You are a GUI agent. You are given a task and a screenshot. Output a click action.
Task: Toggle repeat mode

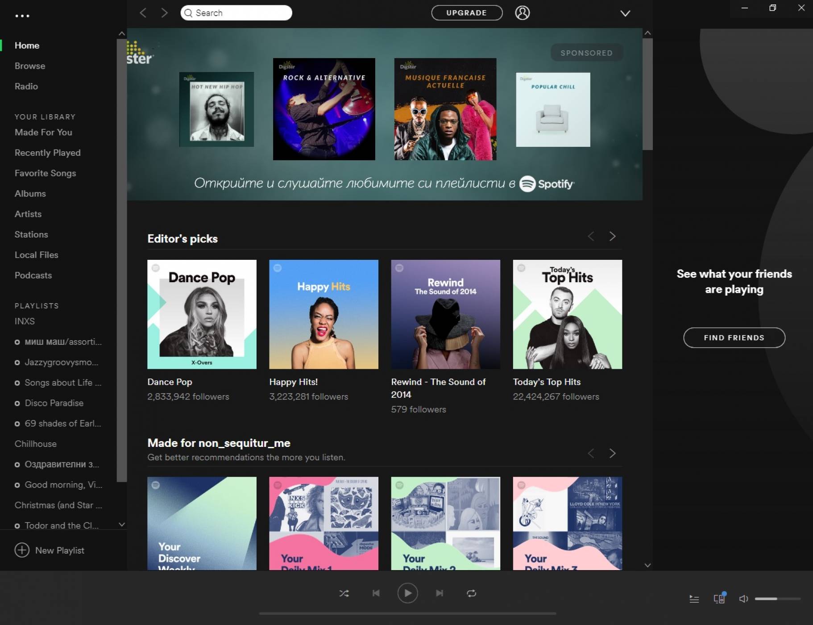[471, 593]
